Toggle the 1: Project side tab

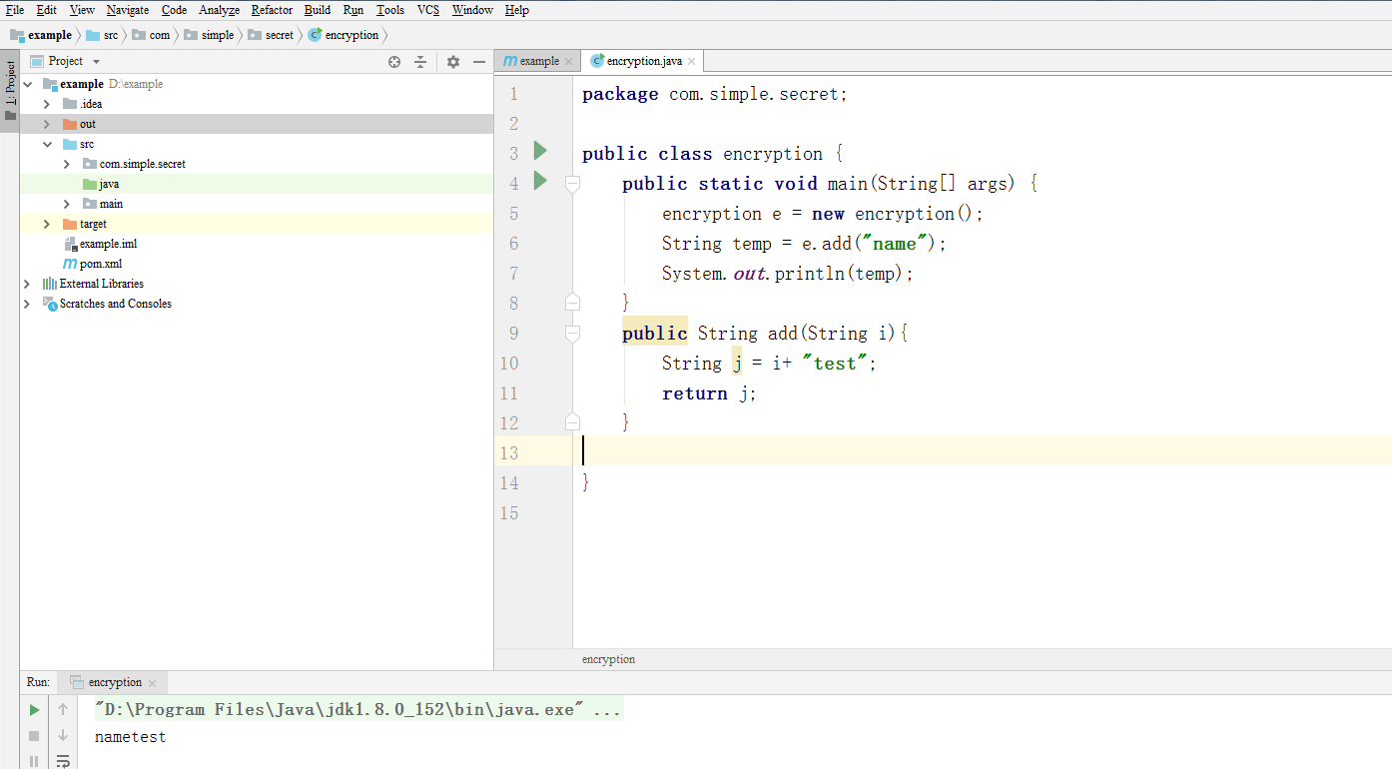(x=10, y=90)
